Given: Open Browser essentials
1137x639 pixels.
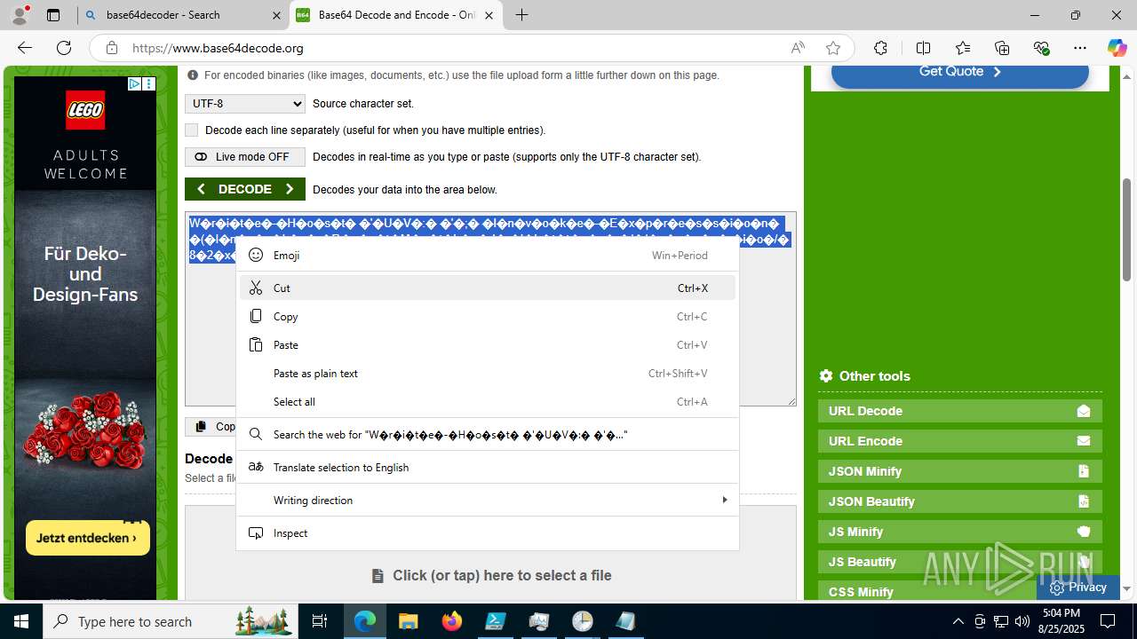Looking at the screenshot, I should (x=1041, y=48).
